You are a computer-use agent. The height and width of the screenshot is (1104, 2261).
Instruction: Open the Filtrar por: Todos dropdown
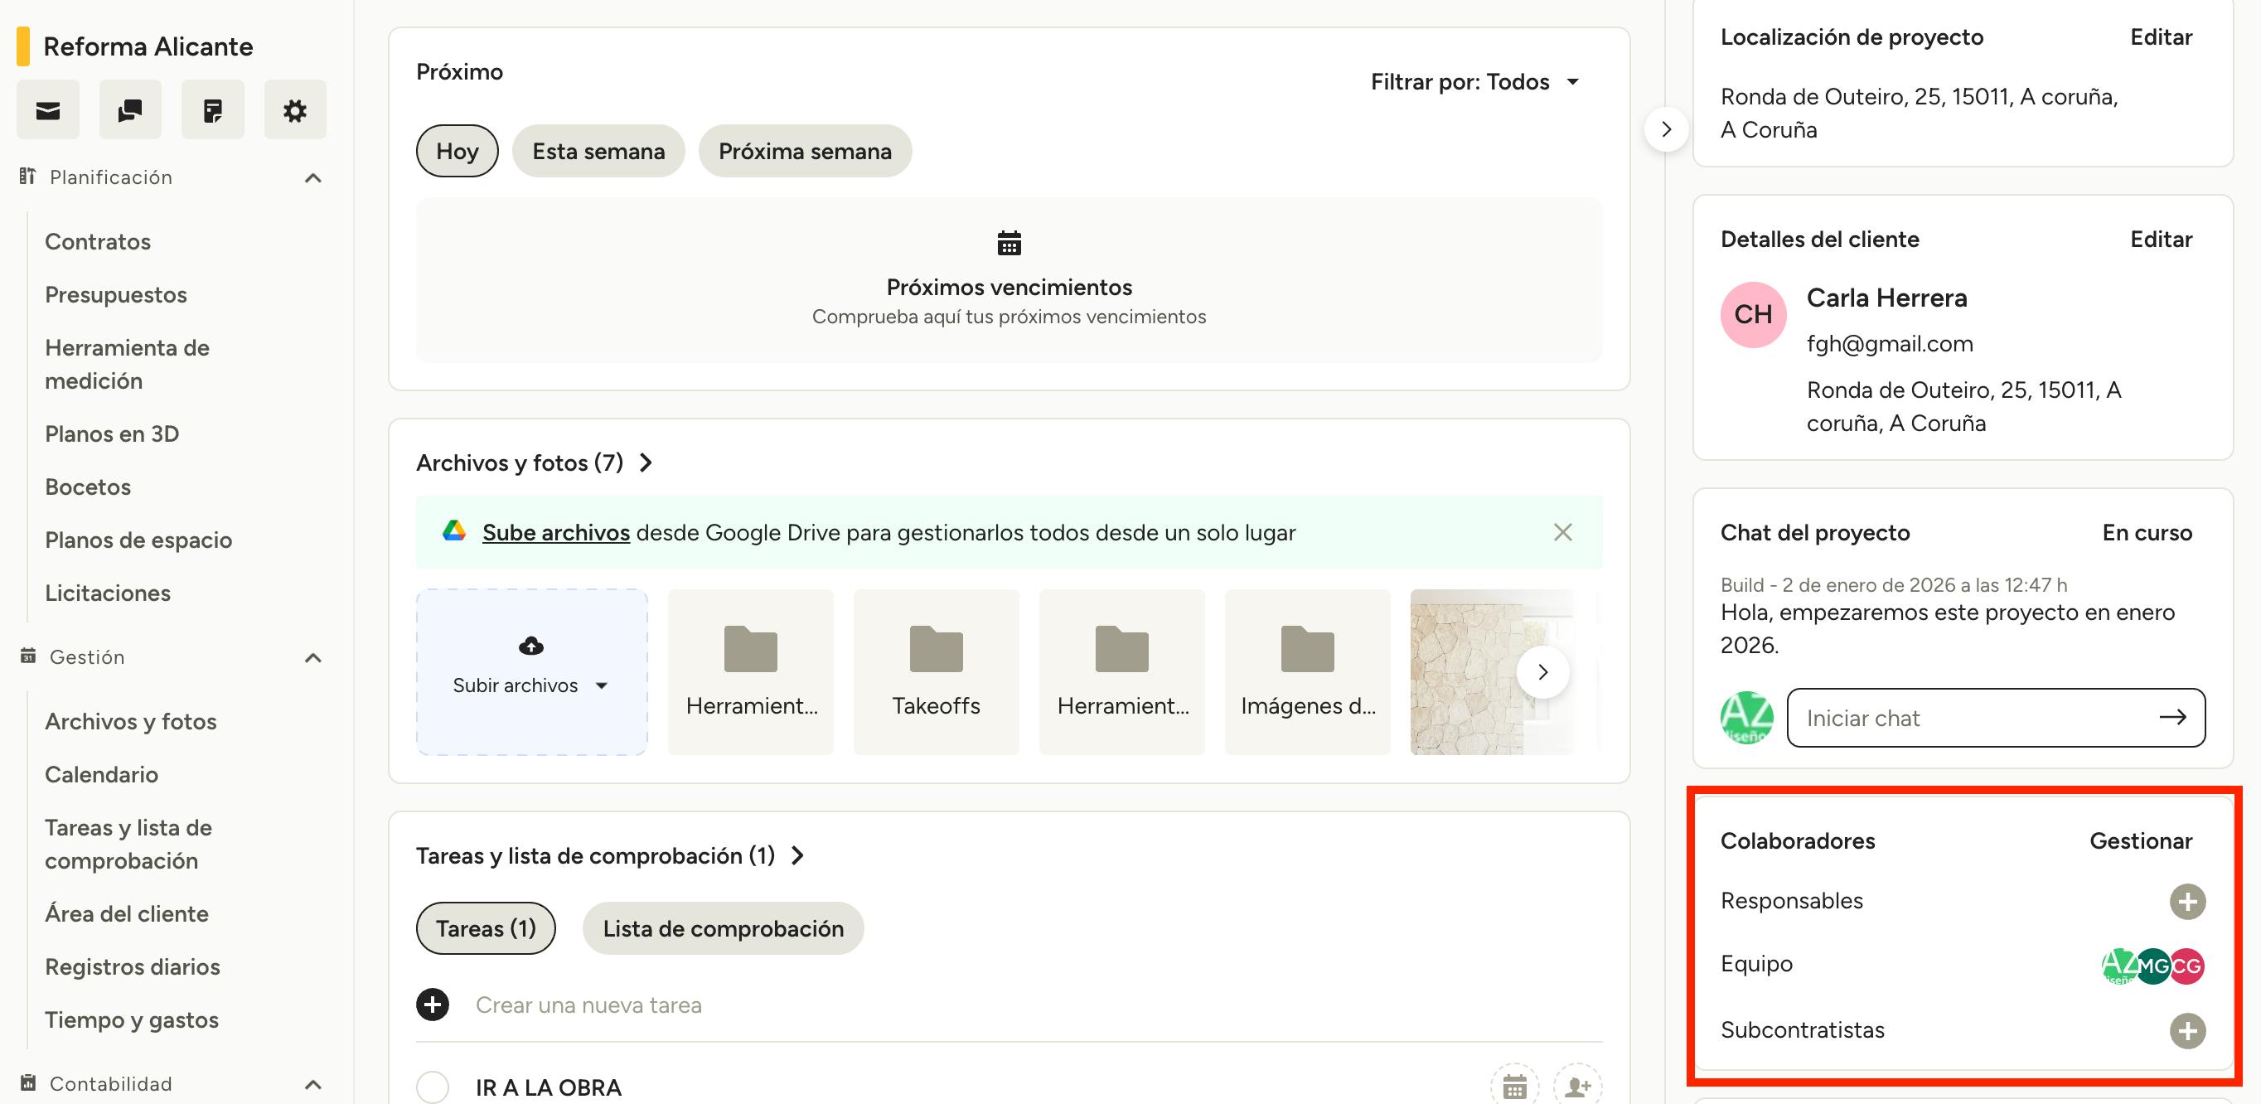click(x=1474, y=81)
